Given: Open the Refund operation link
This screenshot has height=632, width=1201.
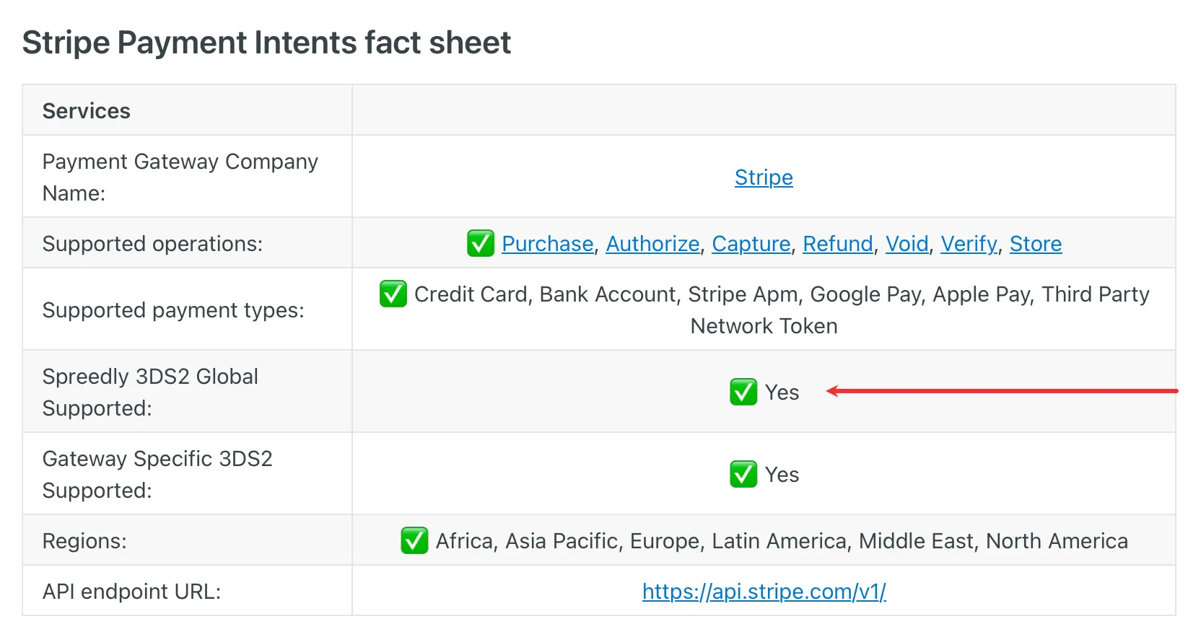Looking at the screenshot, I should point(838,244).
